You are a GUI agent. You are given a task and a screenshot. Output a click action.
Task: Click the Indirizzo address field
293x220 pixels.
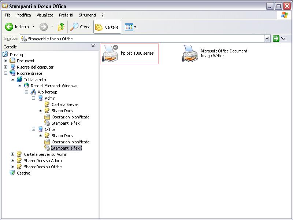click(142, 39)
